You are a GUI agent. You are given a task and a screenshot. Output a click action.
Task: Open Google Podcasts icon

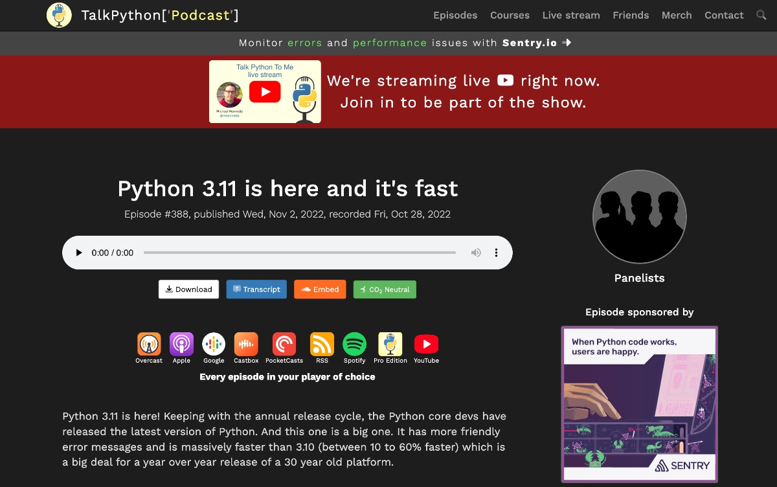click(214, 344)
